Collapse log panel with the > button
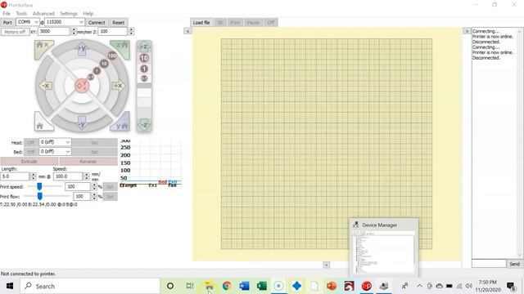 [467, 31]
